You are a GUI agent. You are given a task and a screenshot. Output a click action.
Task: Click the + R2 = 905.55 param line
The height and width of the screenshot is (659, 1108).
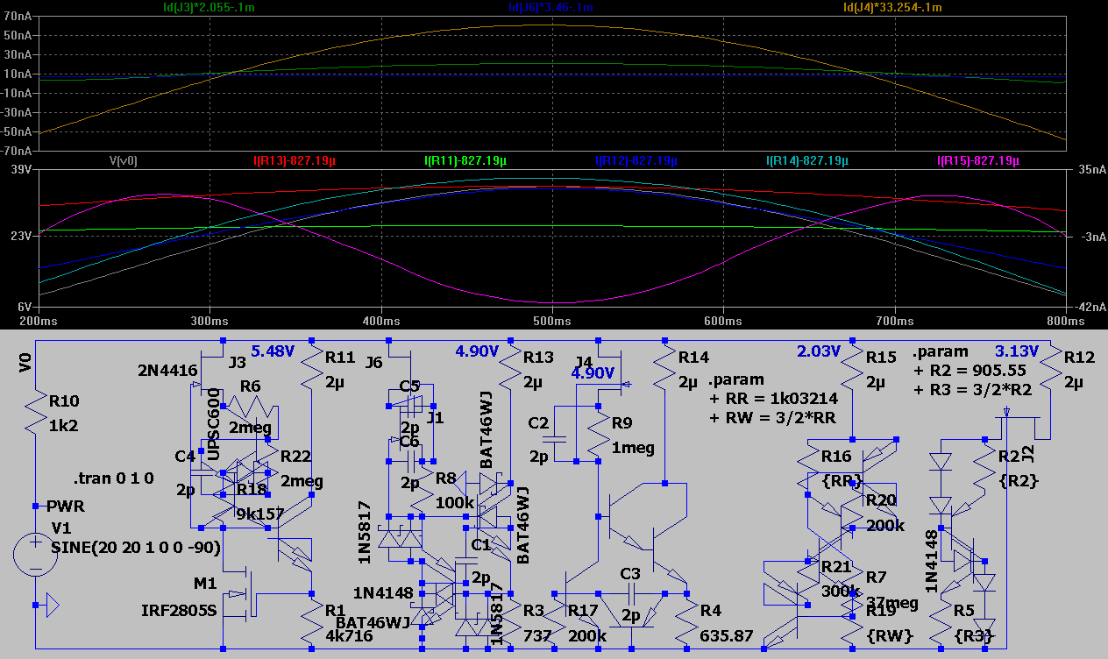coord(971,370)
